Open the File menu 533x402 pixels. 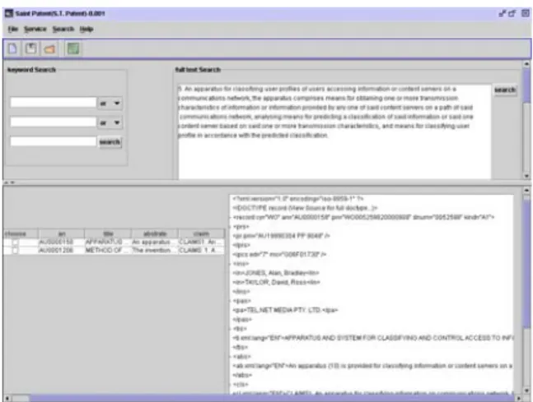click(13, 29)
